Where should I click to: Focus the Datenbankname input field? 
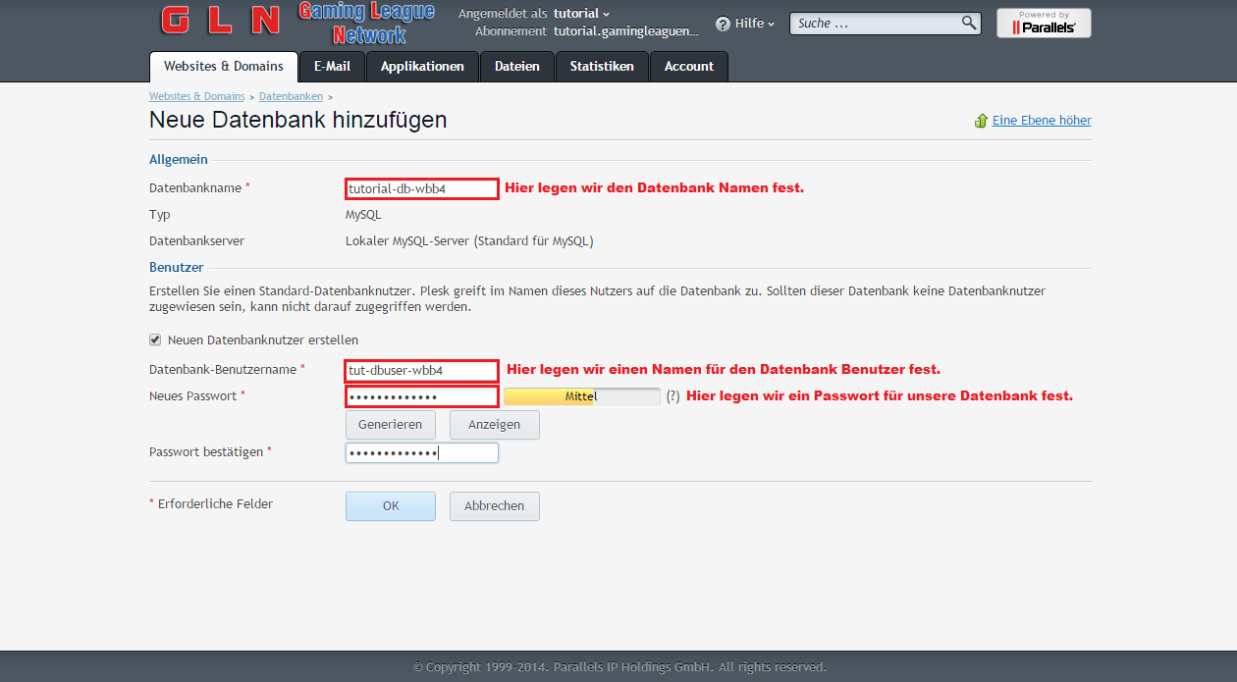[x=422, y=188]
